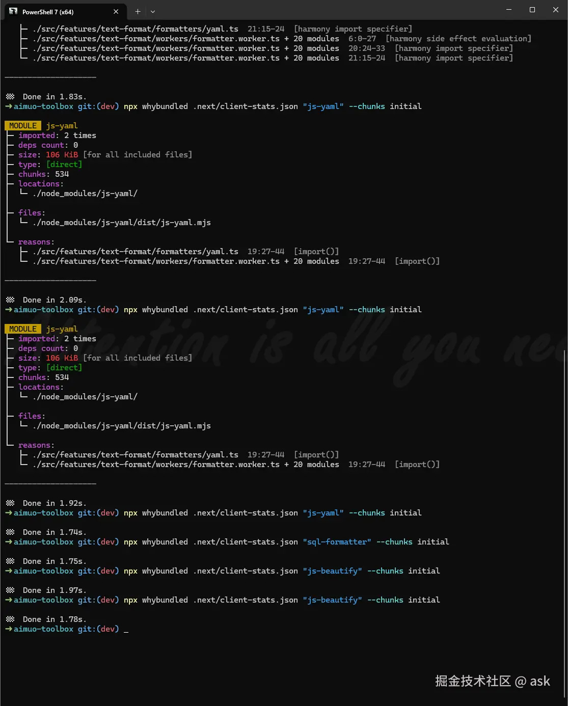Open a new terminal tab with plus

tap(138, 11)
